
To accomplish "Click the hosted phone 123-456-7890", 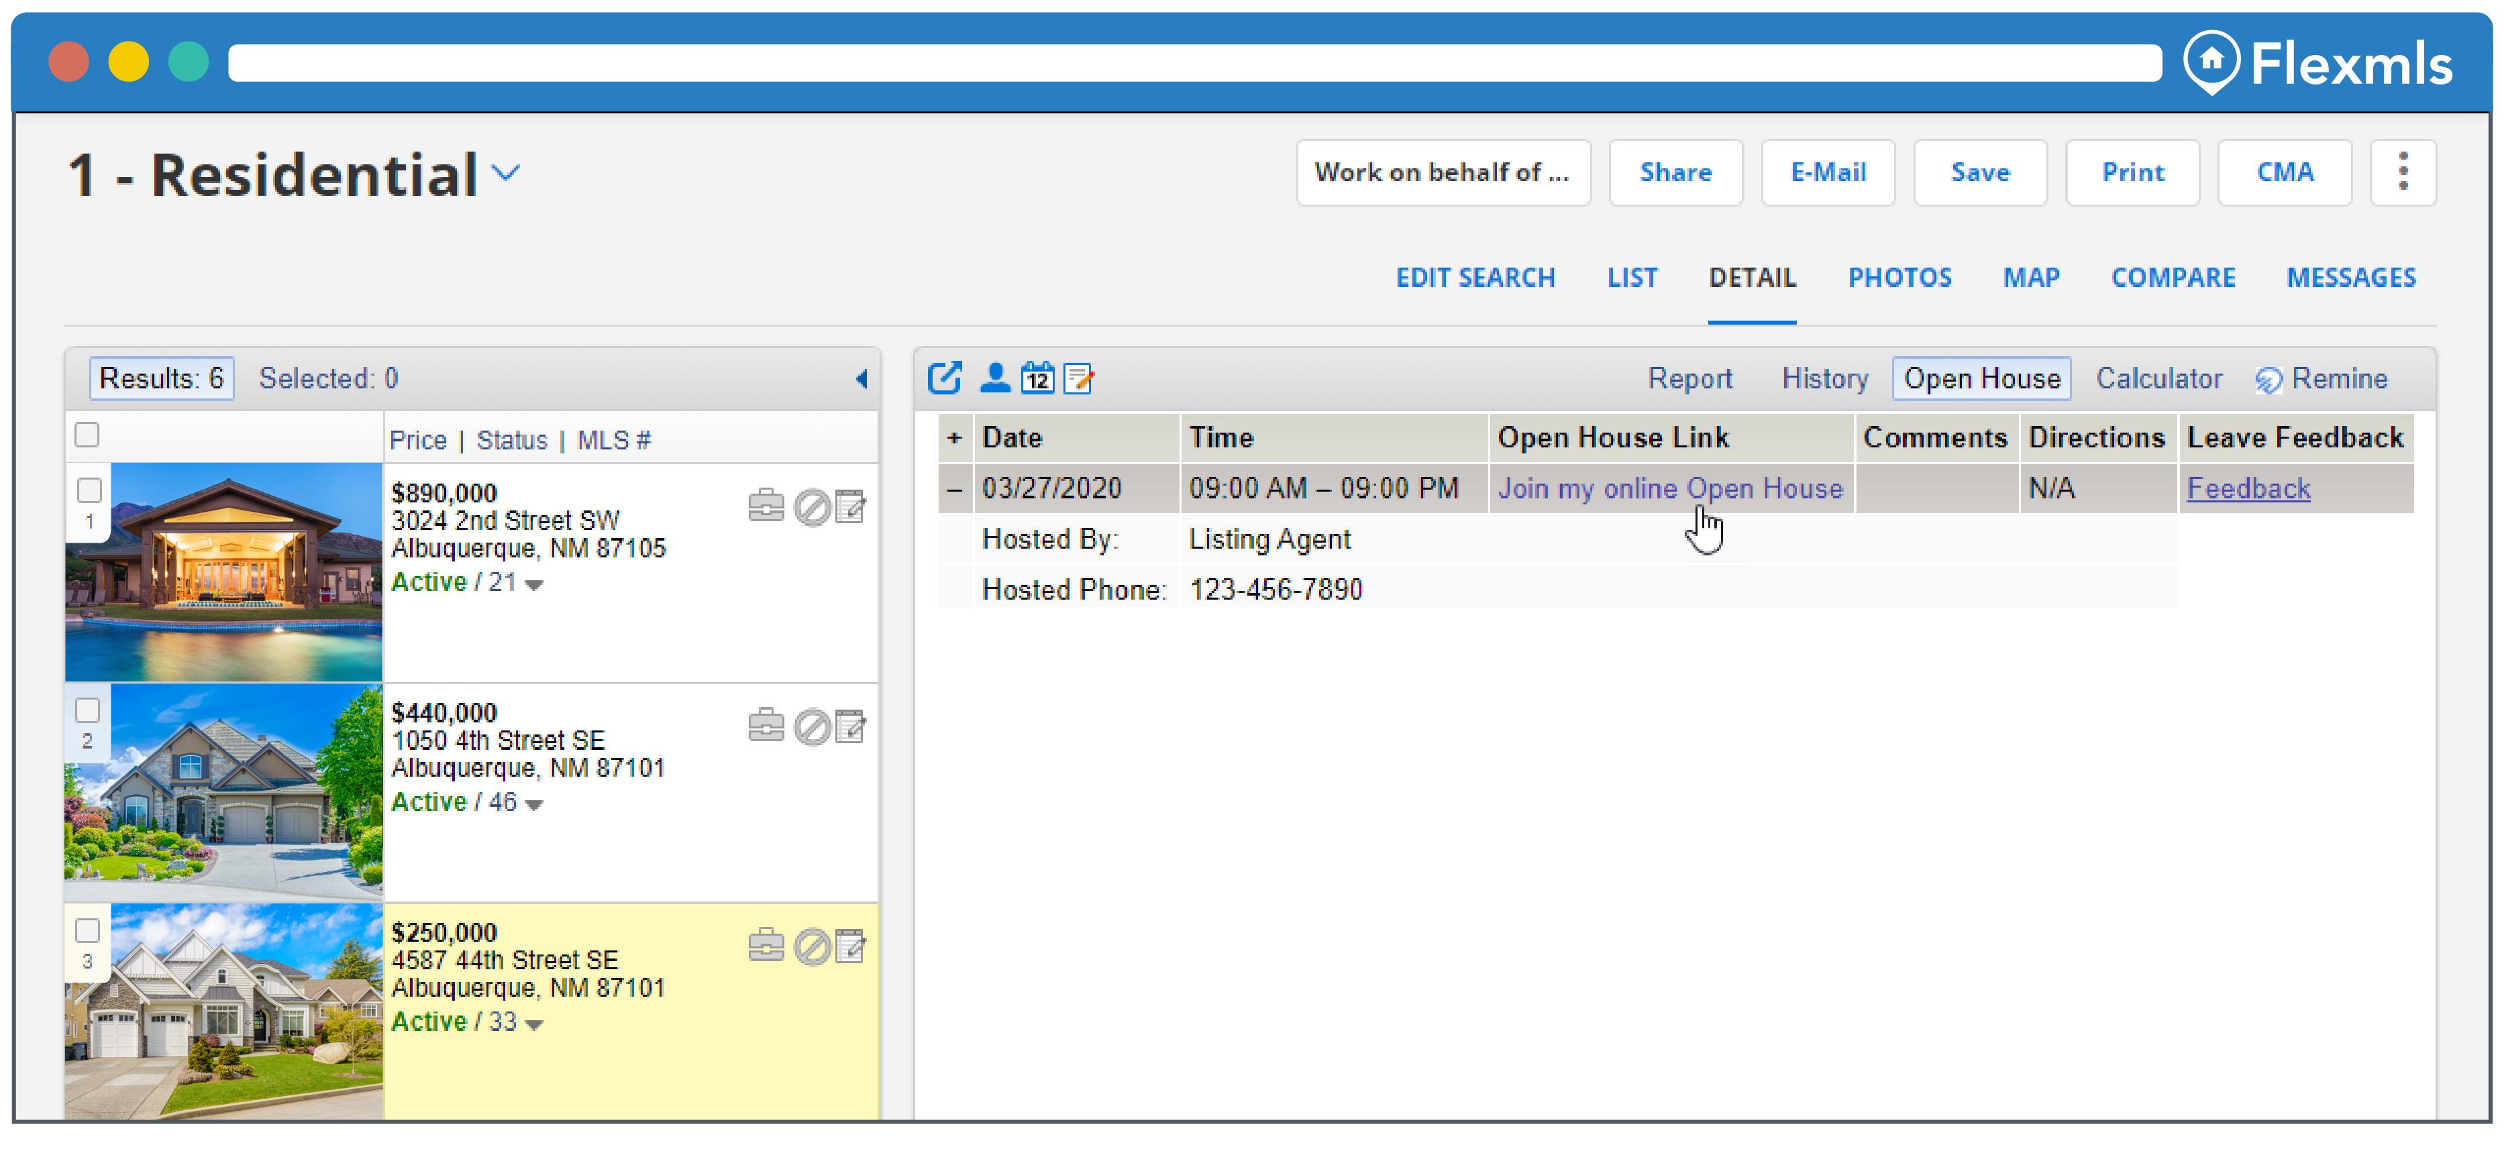I will tap(1275, 589).
